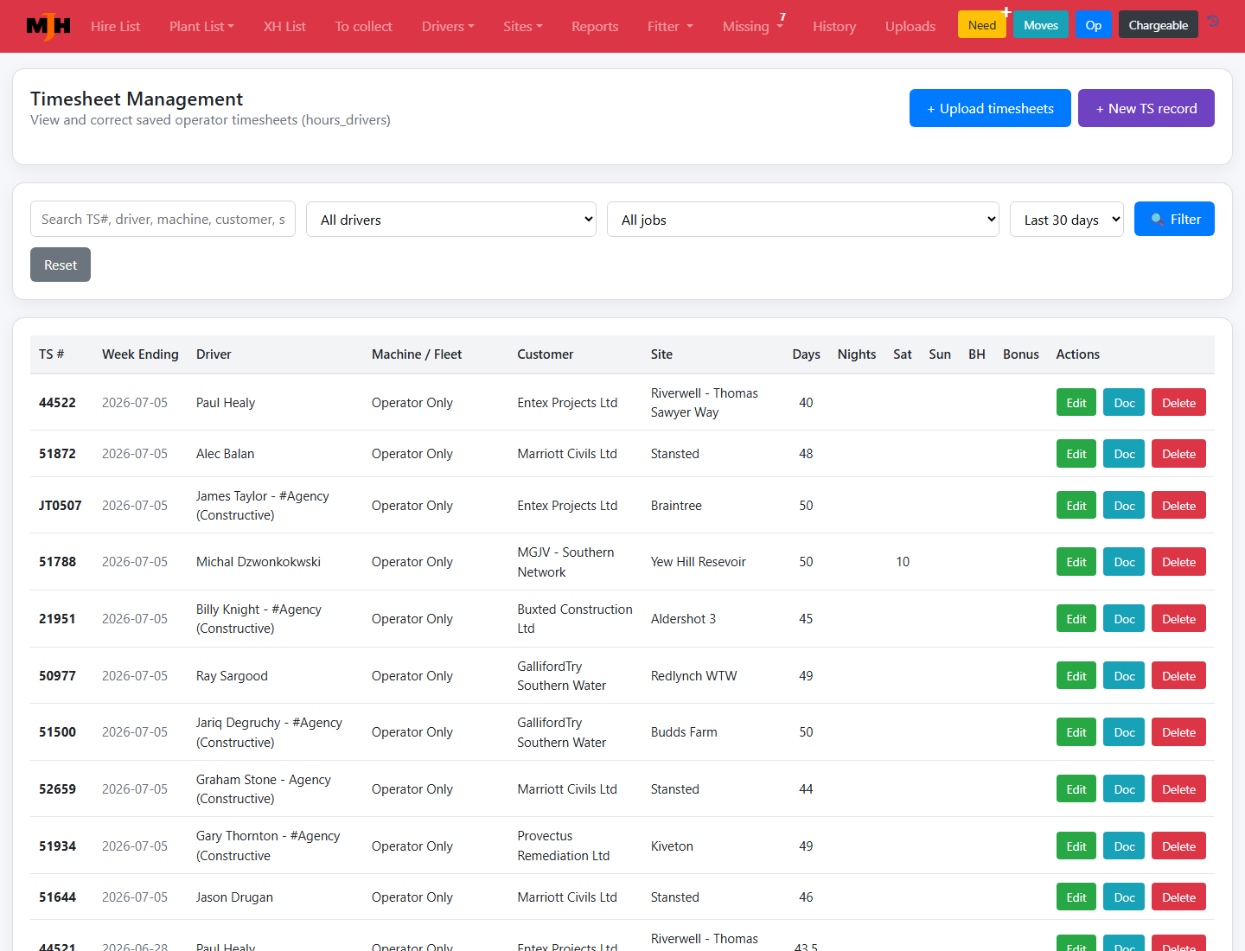Create a New TS record
1245x951 pixels.
click(x=1146, y=108)
